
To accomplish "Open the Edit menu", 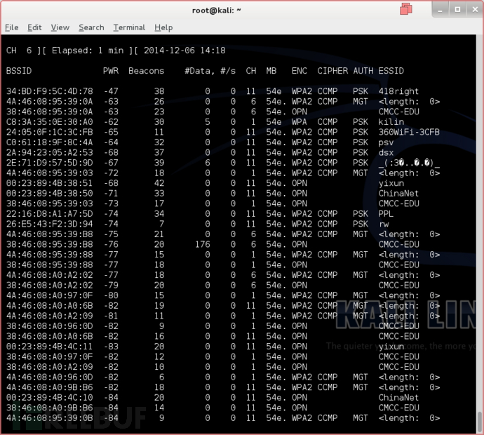I will pyautogui.click(x=34, y=27).
